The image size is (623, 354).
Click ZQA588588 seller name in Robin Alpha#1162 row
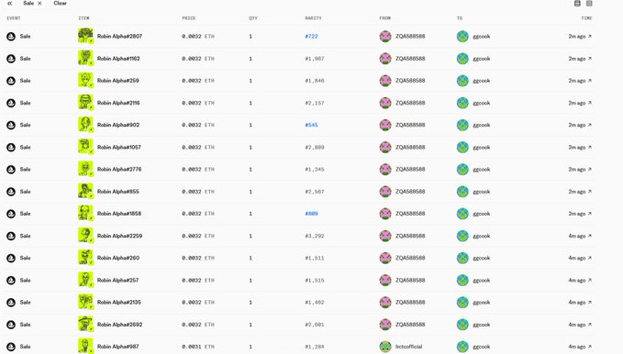coord(410,59)
